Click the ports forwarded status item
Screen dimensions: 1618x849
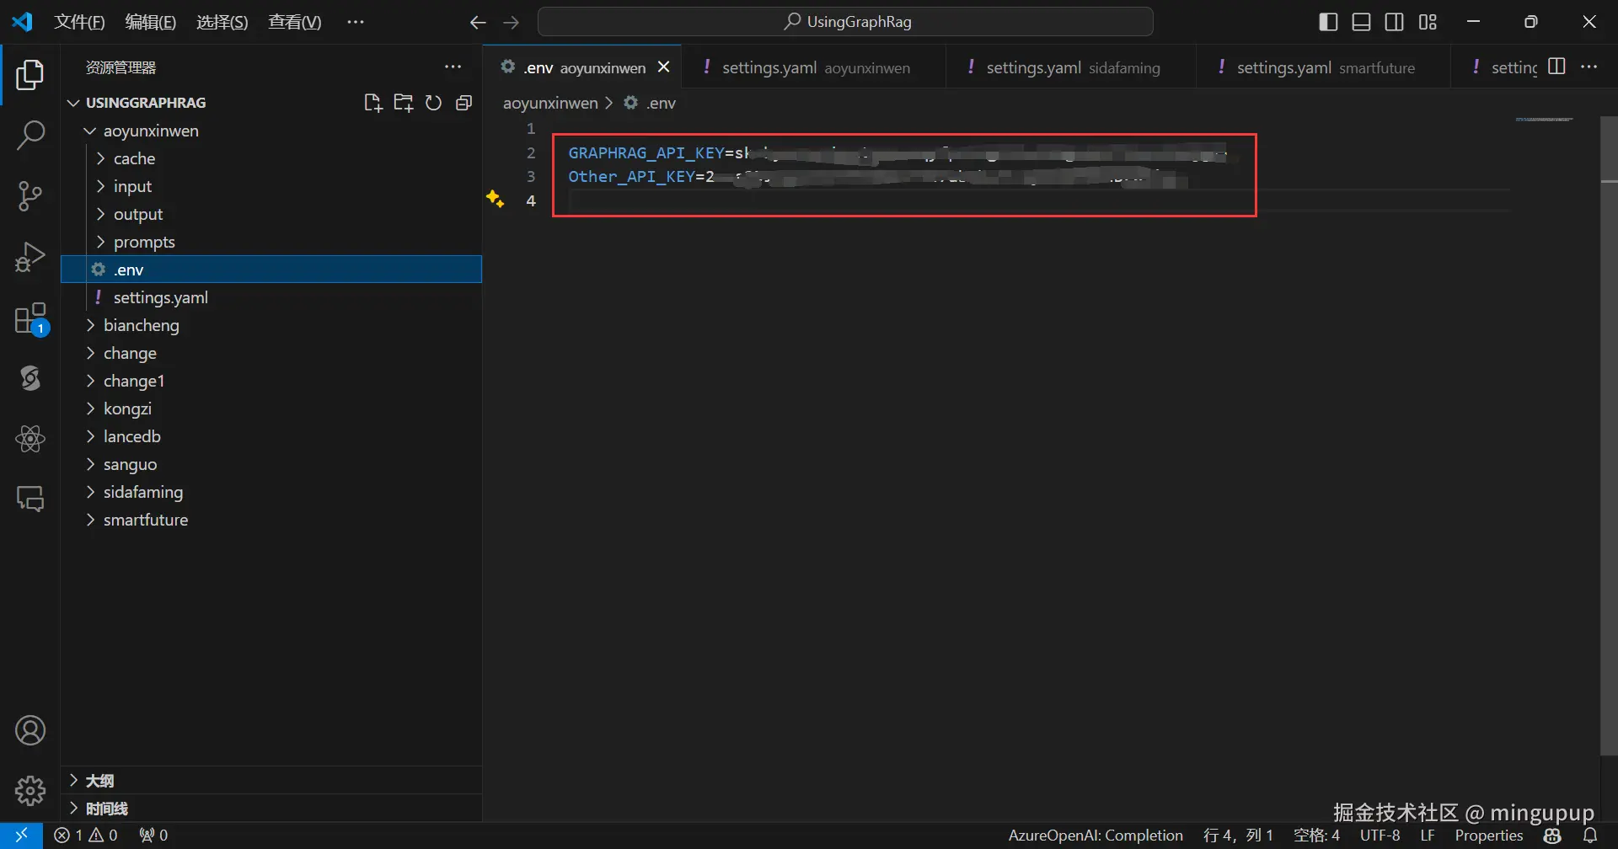point(153,836)
